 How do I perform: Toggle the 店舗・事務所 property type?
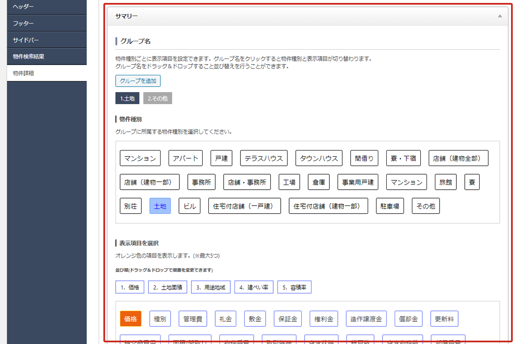point(247,182)
